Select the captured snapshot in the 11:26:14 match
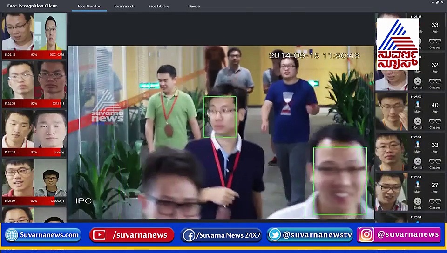Image resolution: width=447 pixels, height=253 pixels. (x=18, y=32)
